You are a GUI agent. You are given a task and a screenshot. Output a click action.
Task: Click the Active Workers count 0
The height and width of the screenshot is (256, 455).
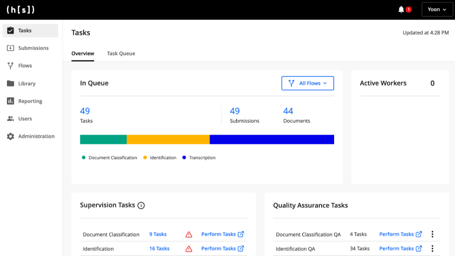(x=433, y=84)
